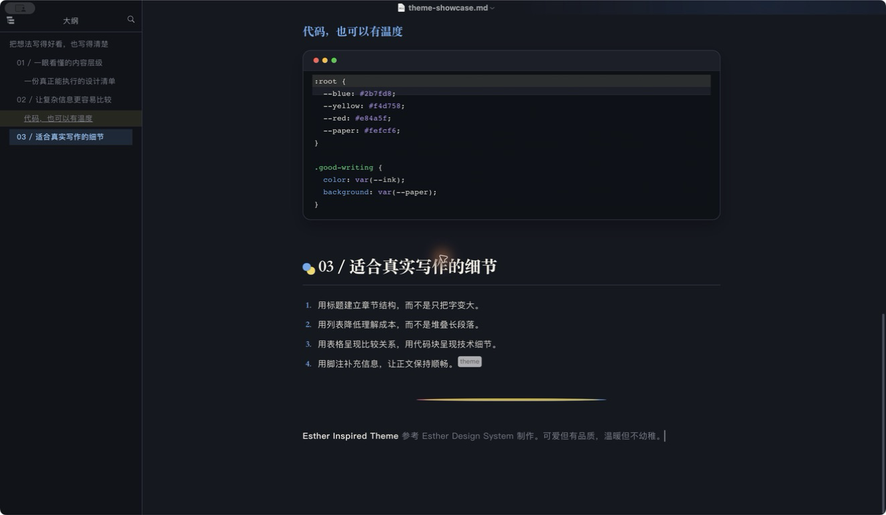Screen dimensions: 886x515
Task: Click the .good-writing { selector line
Action: pos(348,168)
